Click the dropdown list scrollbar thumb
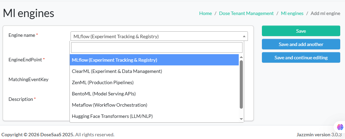Viewport: 345px width, 139px height. [x=241, y=84]
